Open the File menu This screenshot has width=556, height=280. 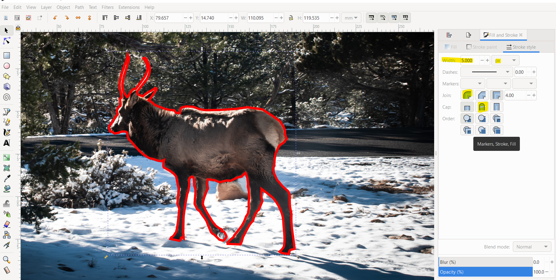[5, 7]
